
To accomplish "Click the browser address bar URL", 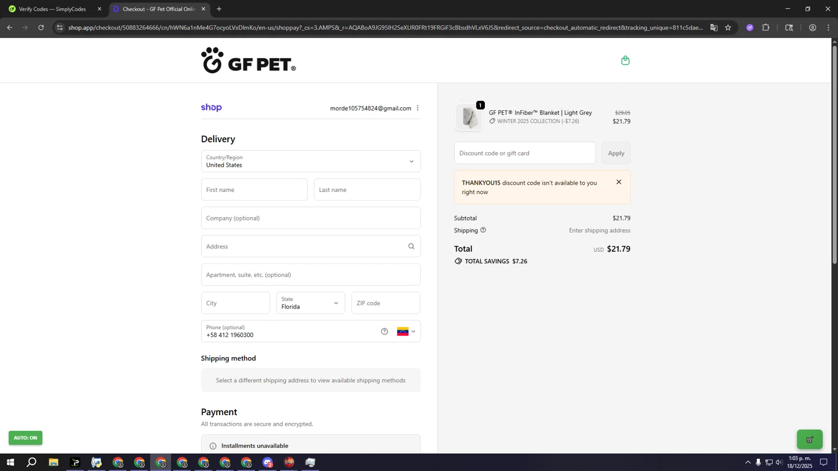I will pyautogui.click(x=385, y=27).
